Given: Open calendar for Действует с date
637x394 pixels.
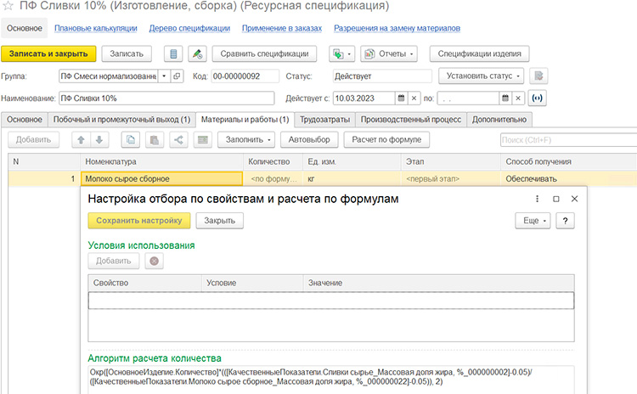Looking at the screenshot, I should [401, 98].
